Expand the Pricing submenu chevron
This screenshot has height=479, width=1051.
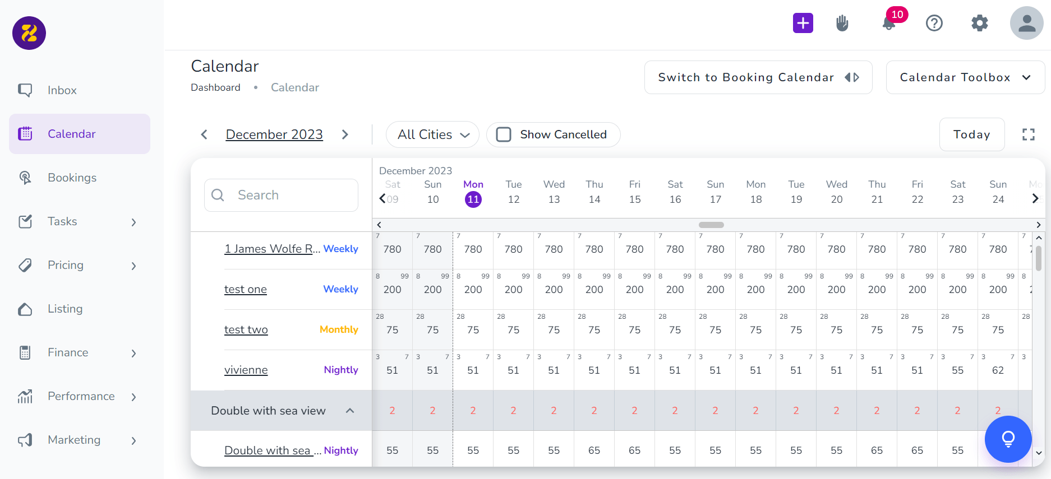click(x=133, y=266)
